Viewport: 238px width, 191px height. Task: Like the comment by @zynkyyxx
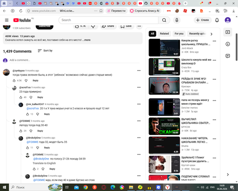[x=14, y=81]
